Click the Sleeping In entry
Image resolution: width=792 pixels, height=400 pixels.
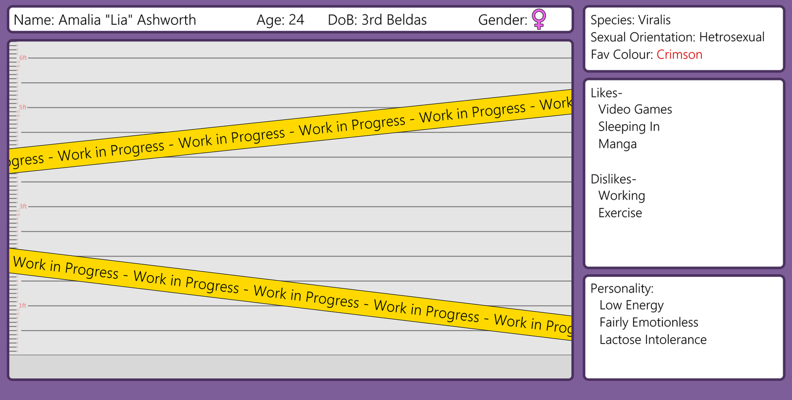(x=629, y=127)
